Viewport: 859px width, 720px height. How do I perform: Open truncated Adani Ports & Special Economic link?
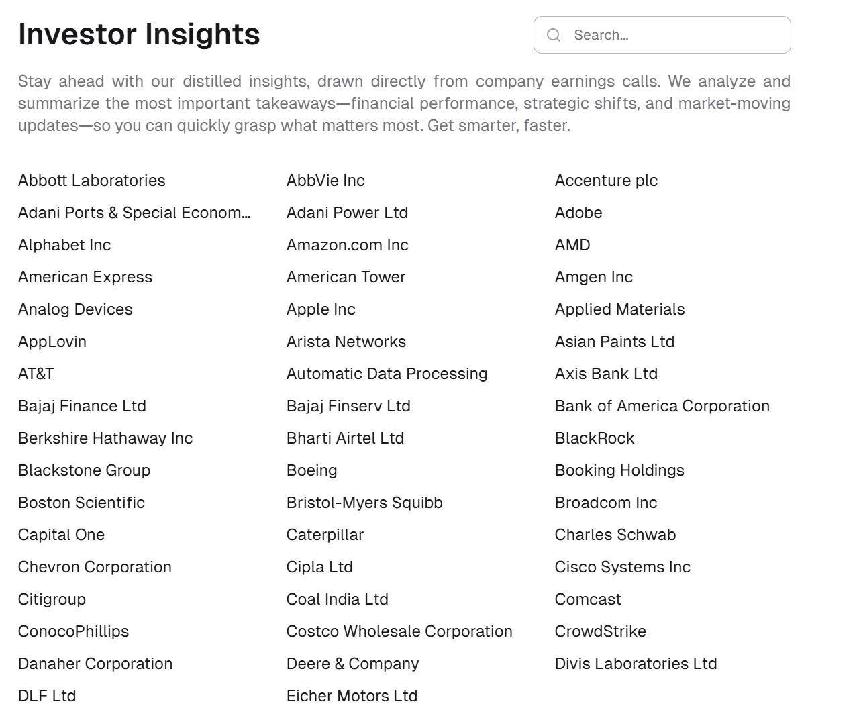pos(134,213)
